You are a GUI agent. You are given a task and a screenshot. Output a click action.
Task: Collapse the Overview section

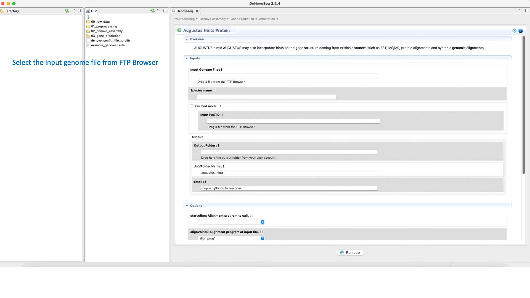coord(187,39)
